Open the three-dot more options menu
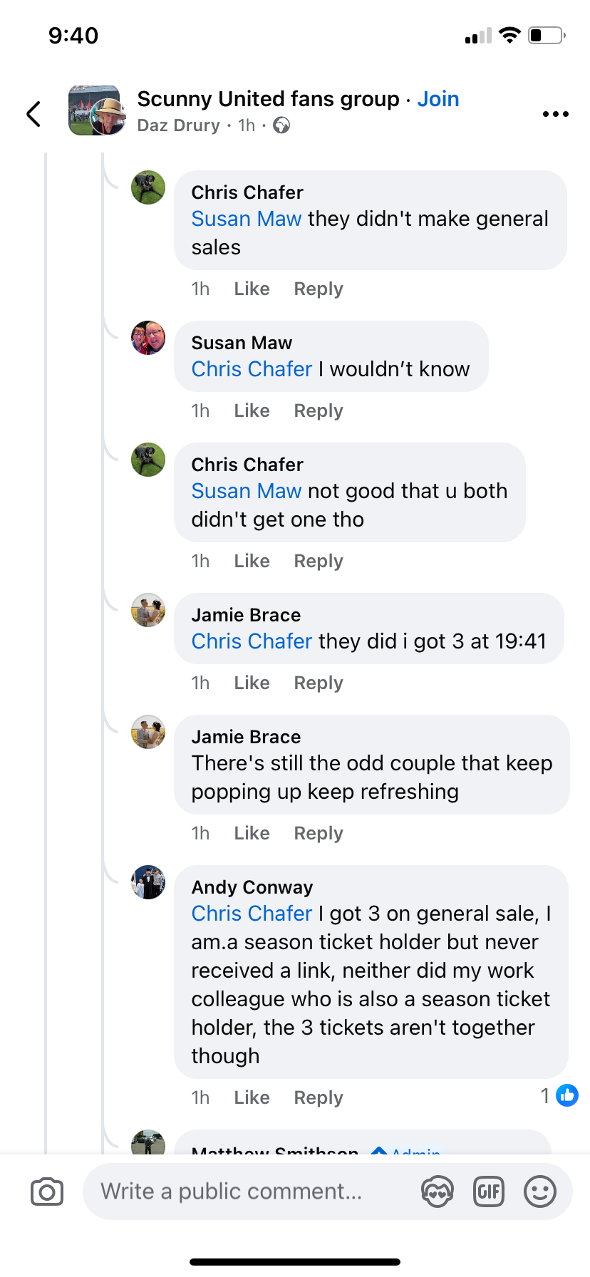Viewport: 590px width, 1277px height. (555, 114)
